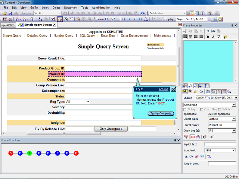
Task: Click the properties icon beside Details view
Action: (209, 13)
